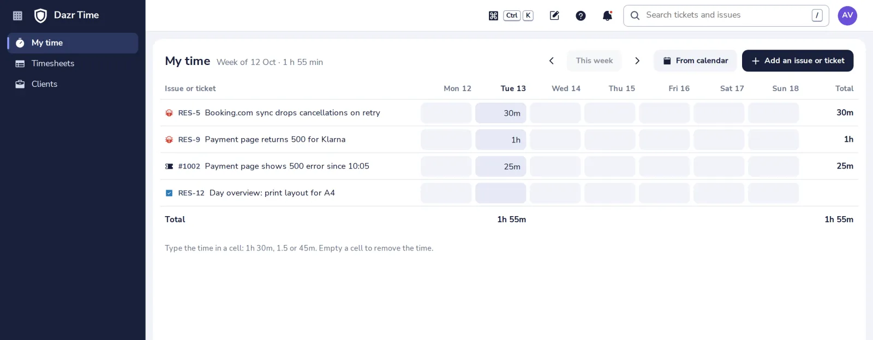Open ticket "Payment page shows 500 error since 10:05"
Viewport: 873px width, 340px height.
point(287,166)
